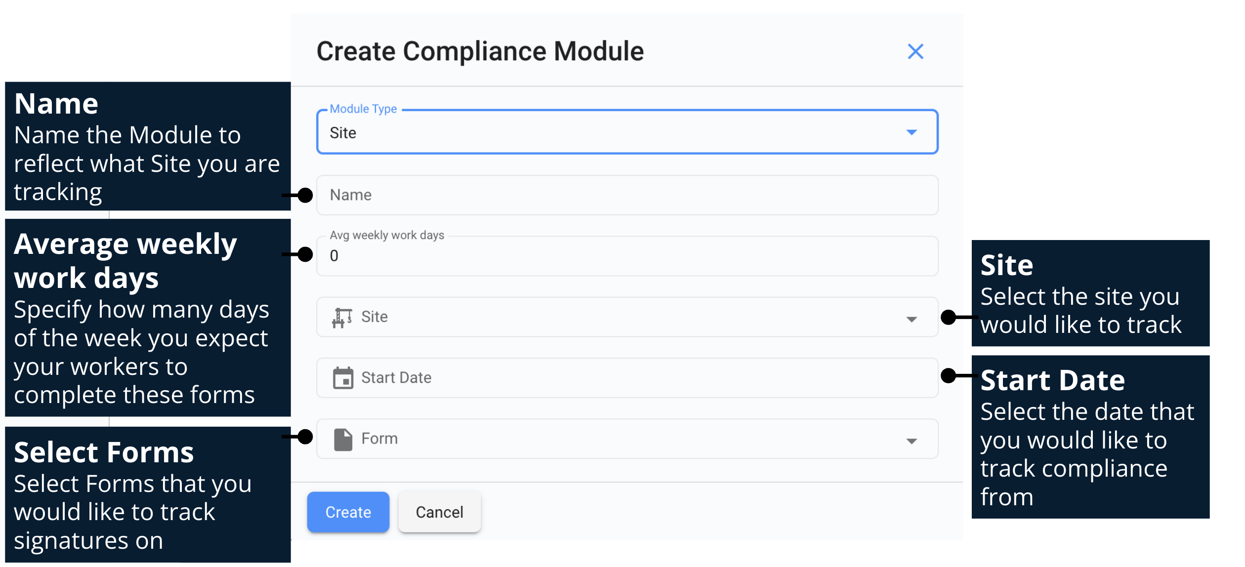Click the Avg weekly work days field
Screen dimensions: 1245x567
tap(626, 257)
